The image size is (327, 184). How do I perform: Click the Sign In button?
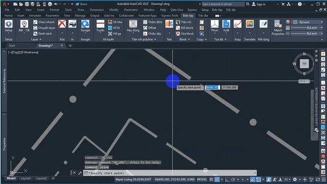pyautogui.click(x=259, y=4)
